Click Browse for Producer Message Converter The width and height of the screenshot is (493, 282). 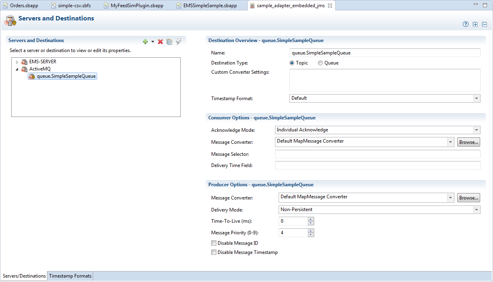469,198
